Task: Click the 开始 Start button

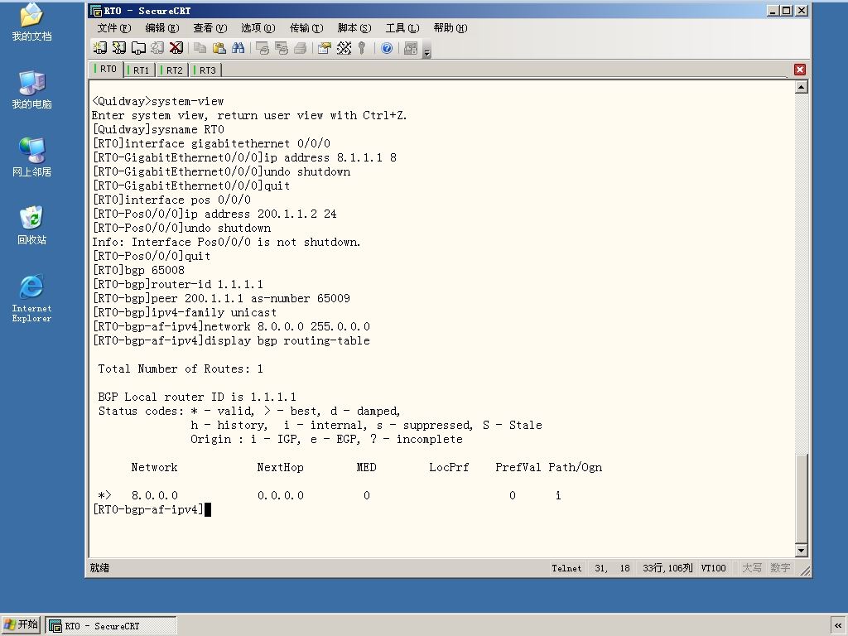Action: click(21, 625)
